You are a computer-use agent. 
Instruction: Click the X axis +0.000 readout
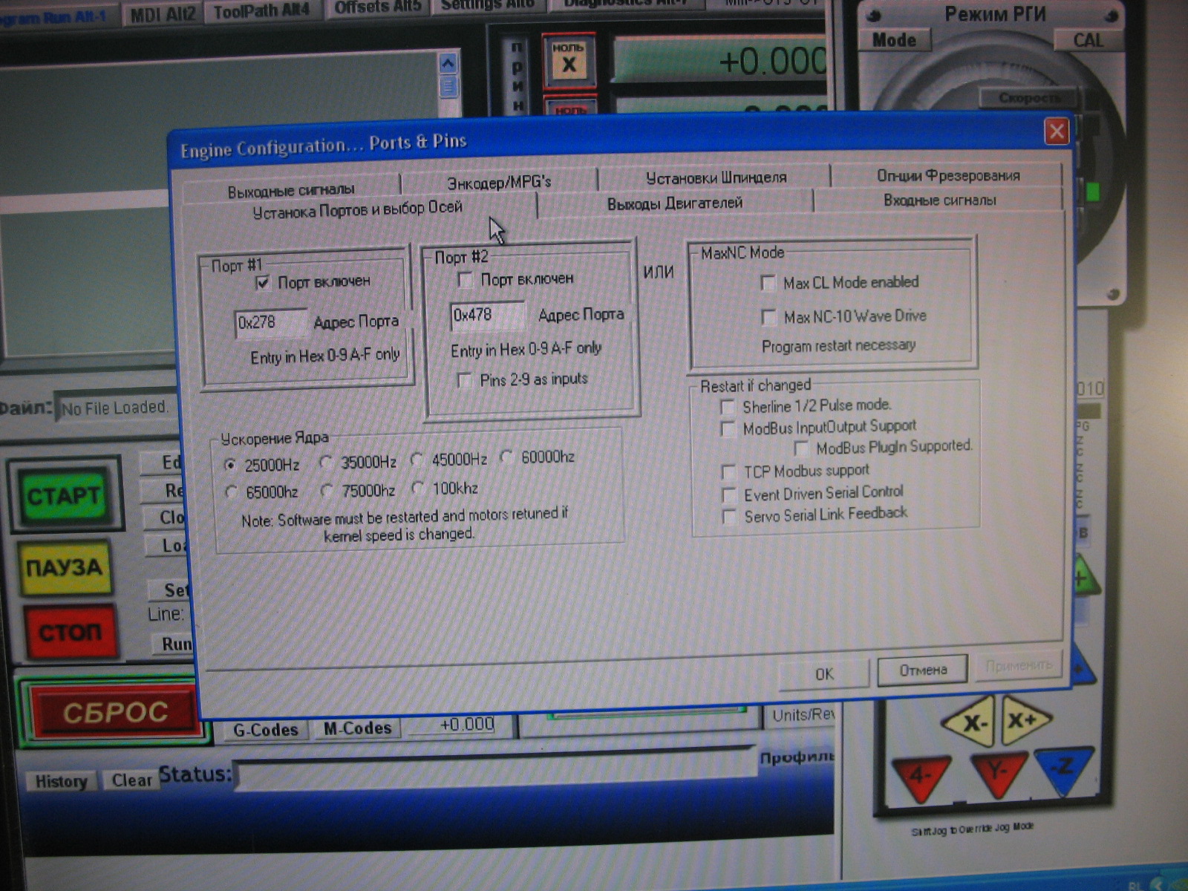tap(719, 61)
